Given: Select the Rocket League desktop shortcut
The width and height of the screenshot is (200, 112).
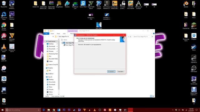Looking at the screenshot, I should (99, 5).
